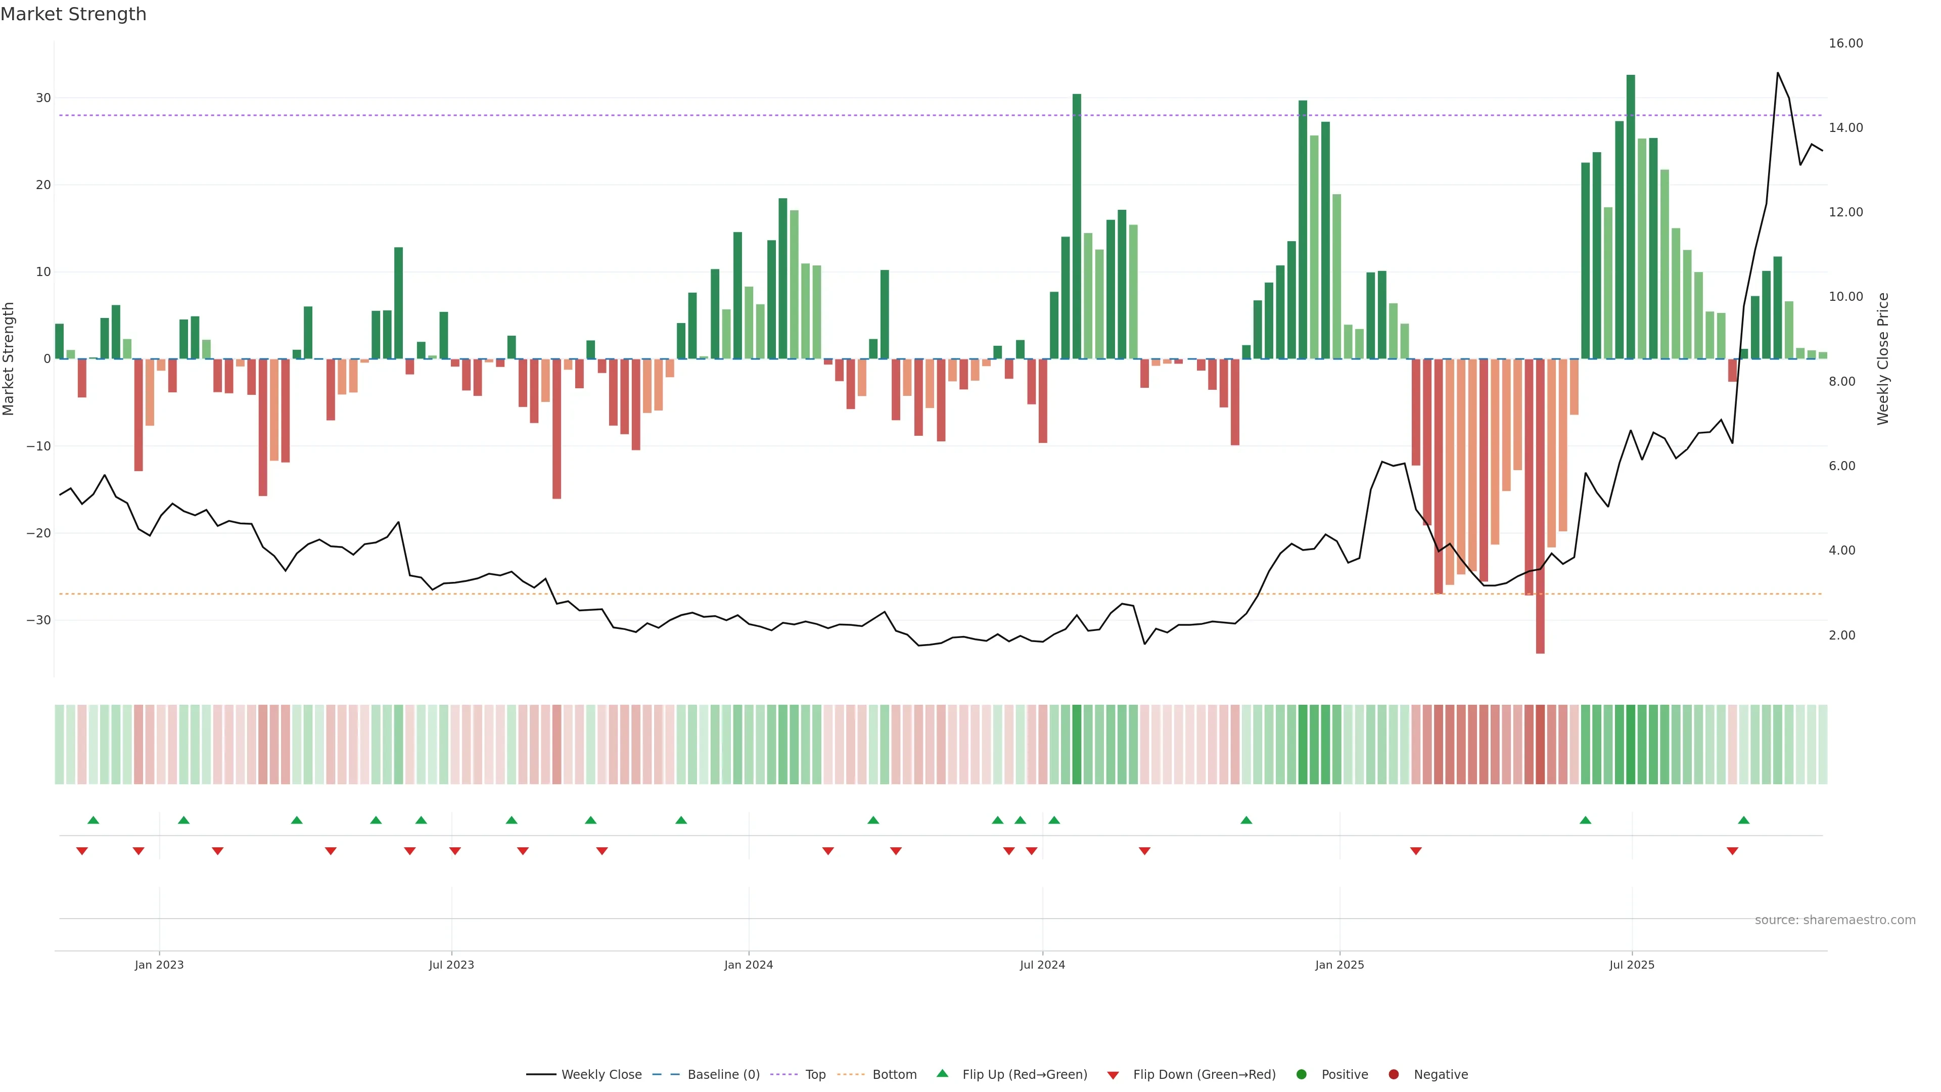Click the rightmost green flip-up triangle marker
The width and height of the screenshot is (1941, 1092).
coord(1743,820)
